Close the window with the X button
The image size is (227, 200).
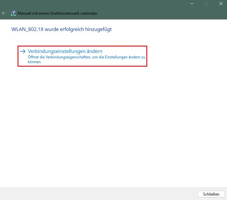pyautogui.click(x=221, y=4)
